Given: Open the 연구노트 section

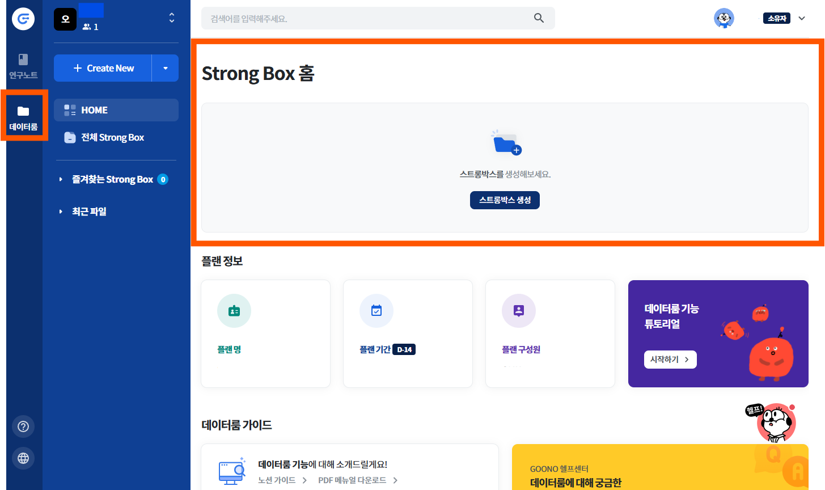Looking at the screenshot, I should (23, 66).
